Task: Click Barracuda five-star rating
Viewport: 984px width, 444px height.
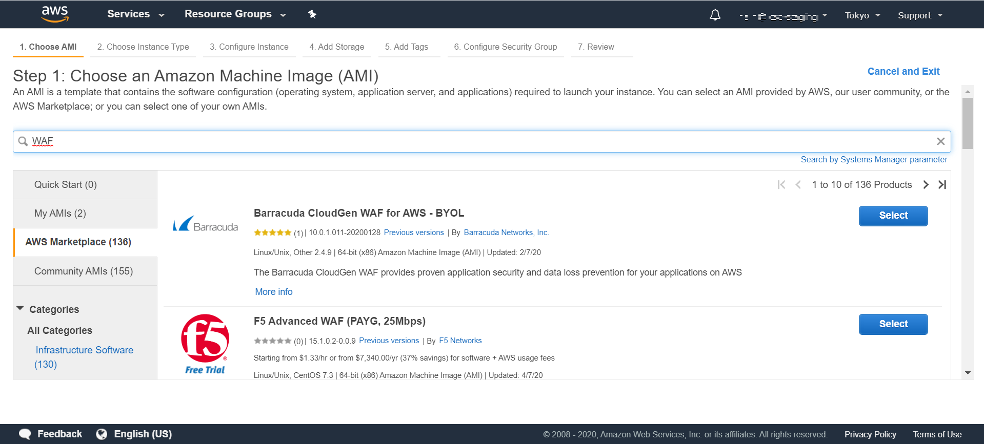Action: point(272,232)
